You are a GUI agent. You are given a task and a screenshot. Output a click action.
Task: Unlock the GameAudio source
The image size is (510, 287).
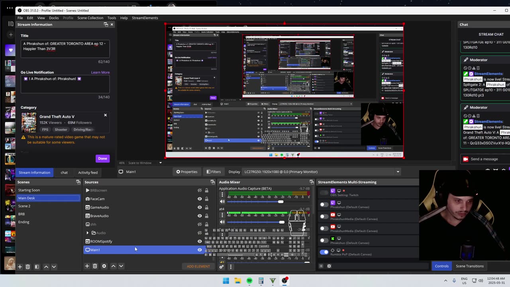click(206, 207)
